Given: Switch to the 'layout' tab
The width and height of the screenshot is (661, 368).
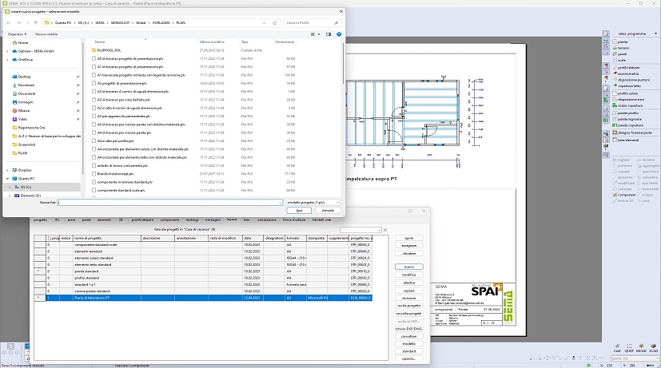Looking at the screenshot, I should 232,218.
